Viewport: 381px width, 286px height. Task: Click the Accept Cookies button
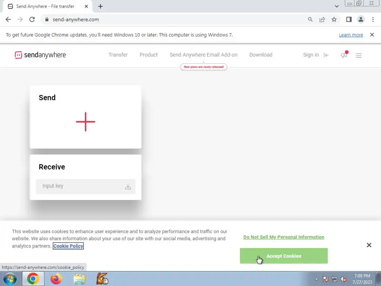284,256
